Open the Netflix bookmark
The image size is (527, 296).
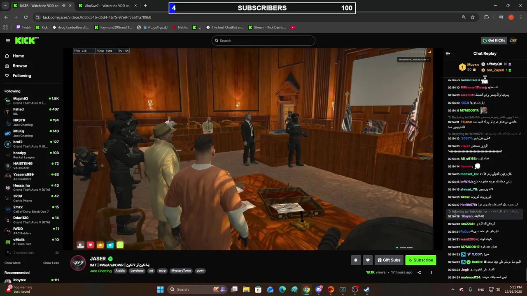(x=180, y=28)
